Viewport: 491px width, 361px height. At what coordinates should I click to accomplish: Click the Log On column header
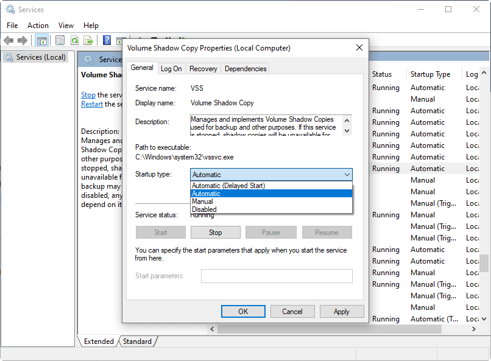(472, 74)
